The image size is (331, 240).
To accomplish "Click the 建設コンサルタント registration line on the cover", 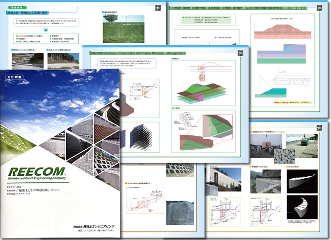I will pyautogui.click(x=96, y=230).
